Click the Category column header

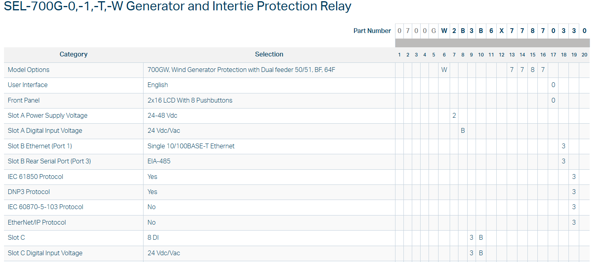coord(73,54)
